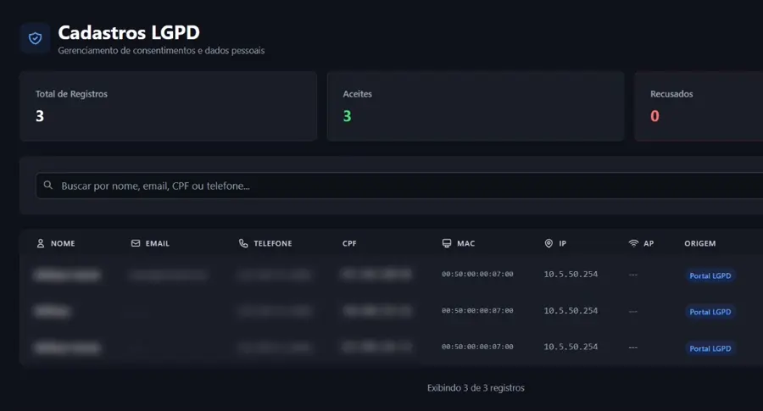Select IP 10.5.50.254 in third row
Viewport: 763px width, 411px height.
(x=571, y=347)
